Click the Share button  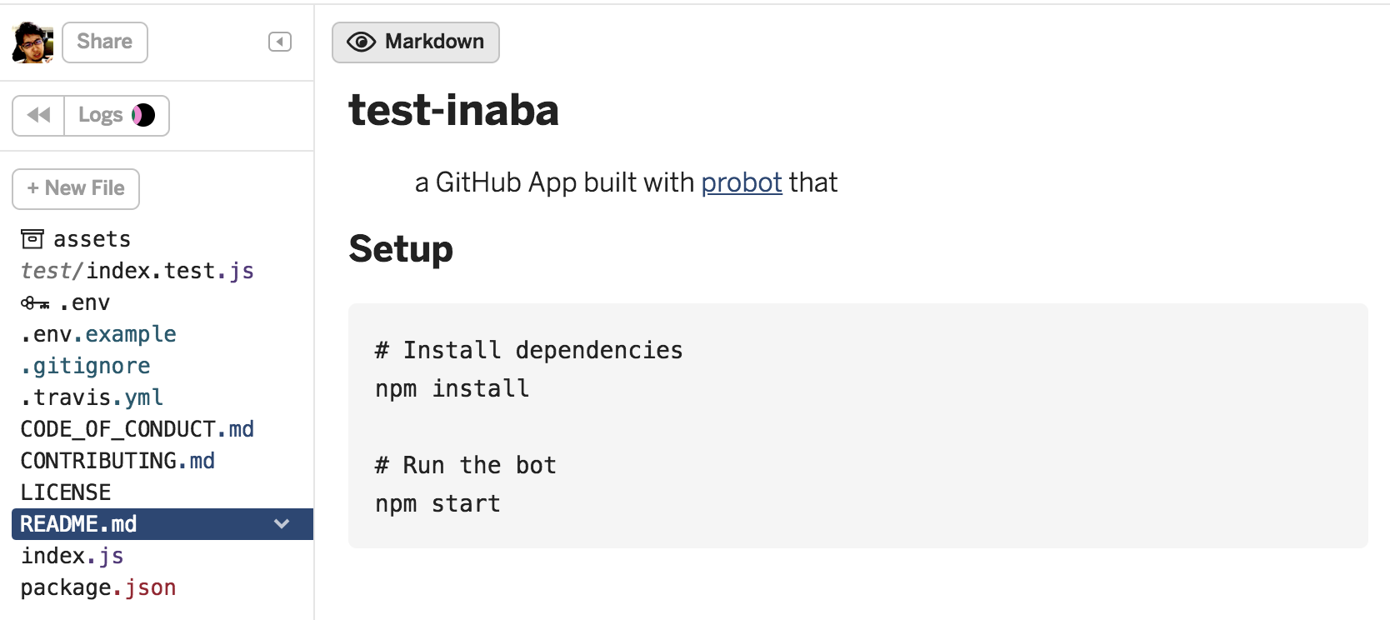105,42
